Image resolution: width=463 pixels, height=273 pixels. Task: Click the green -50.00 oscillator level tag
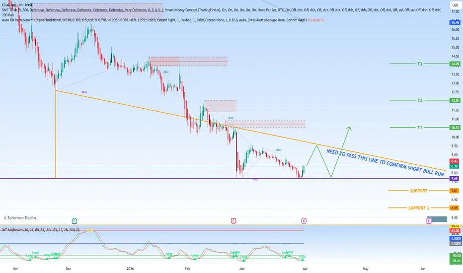(x=455, y=256)
